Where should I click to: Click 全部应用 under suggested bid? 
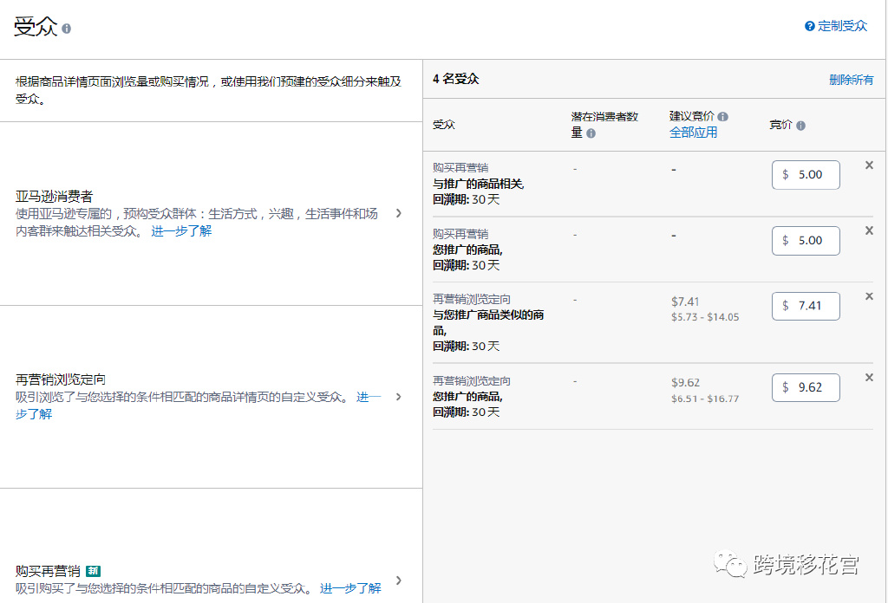[x=693, y=133]
